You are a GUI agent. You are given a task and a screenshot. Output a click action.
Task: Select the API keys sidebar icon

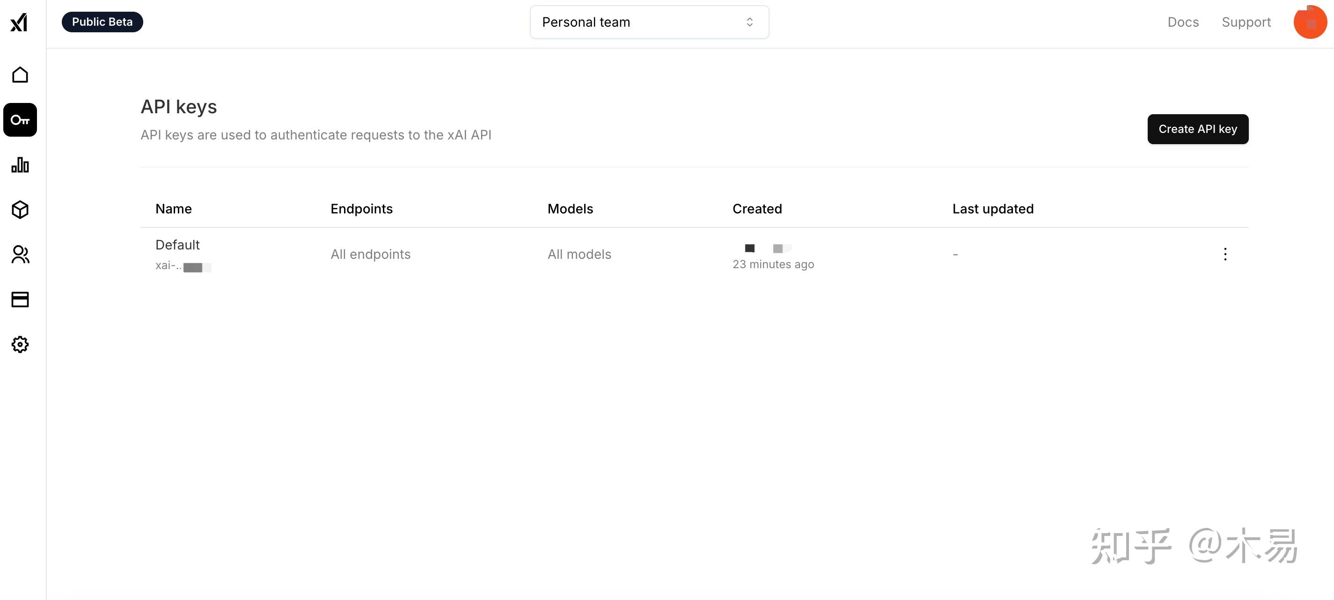click(20, 120)
